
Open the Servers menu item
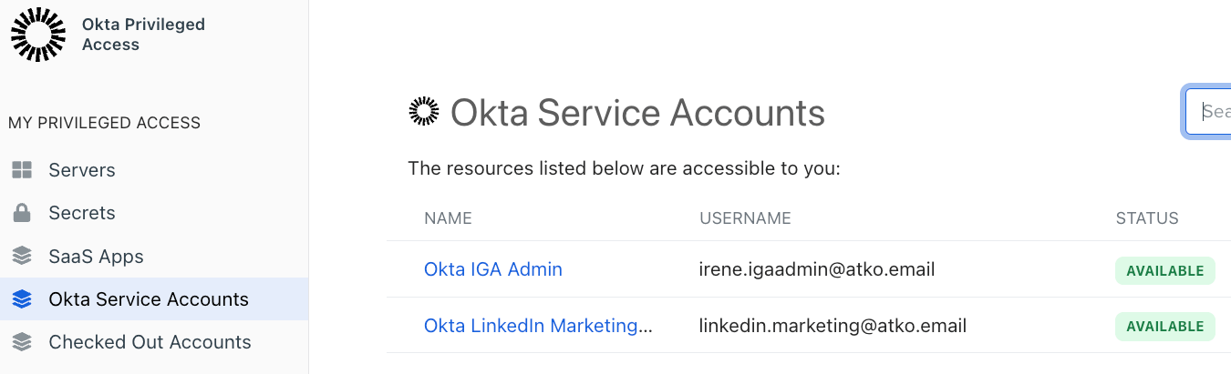tap(82, 170)
